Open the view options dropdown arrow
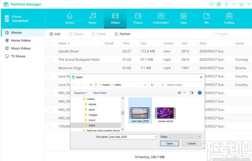This screenshot has height=161, width=252. click(x=184, y=93)
